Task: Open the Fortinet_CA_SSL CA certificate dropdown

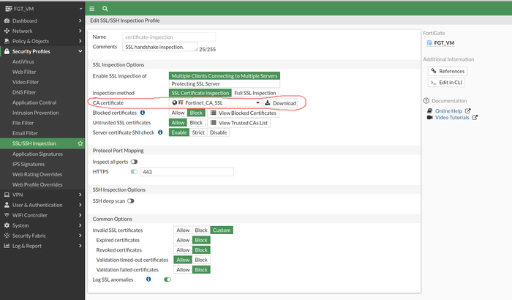Action: (x=216, y=103)
